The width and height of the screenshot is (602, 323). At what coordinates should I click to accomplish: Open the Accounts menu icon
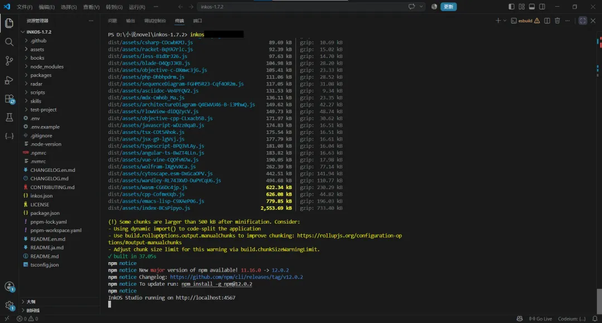pyautogui.click(x=9, y=287)
